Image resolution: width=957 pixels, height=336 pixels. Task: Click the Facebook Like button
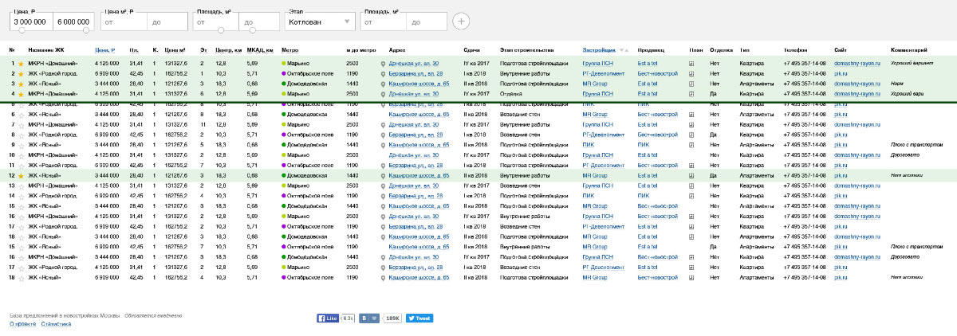pos(329,318)
